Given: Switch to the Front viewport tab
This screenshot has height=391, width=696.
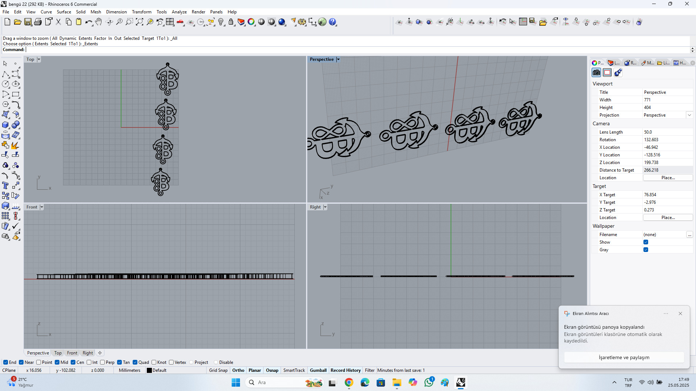Looking at the screenshot, I should (72, 353).
